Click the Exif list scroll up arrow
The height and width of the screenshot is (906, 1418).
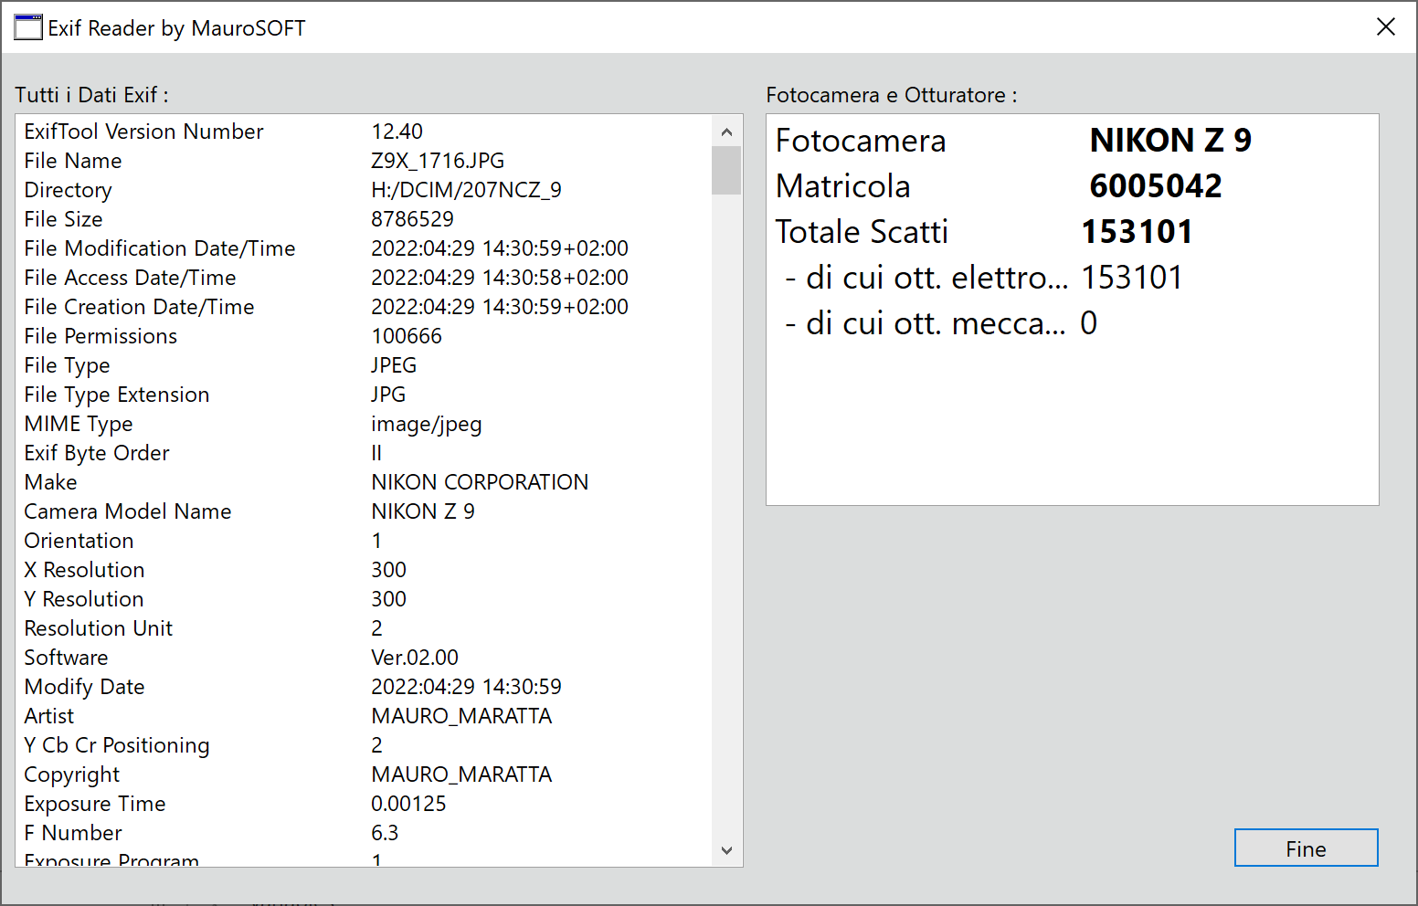(x=726, y=132)
